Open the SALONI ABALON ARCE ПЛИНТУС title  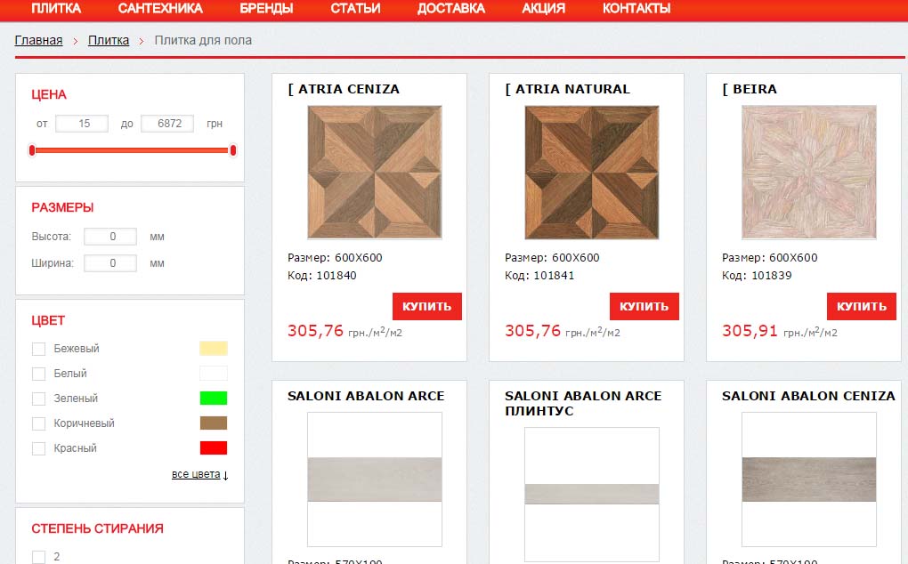(x=583, y=403)
